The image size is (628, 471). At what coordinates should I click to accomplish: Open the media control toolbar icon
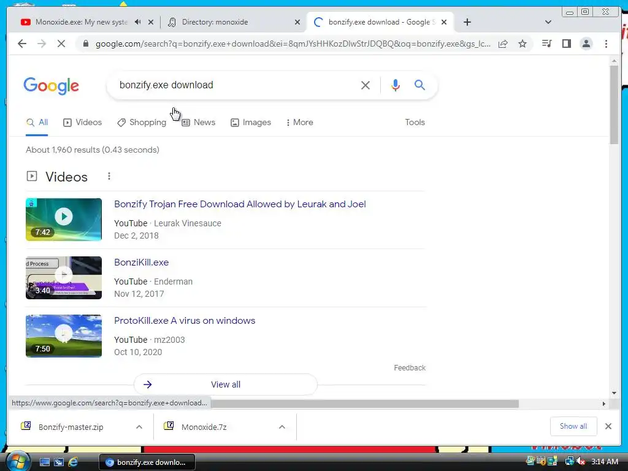click(546, 44)
